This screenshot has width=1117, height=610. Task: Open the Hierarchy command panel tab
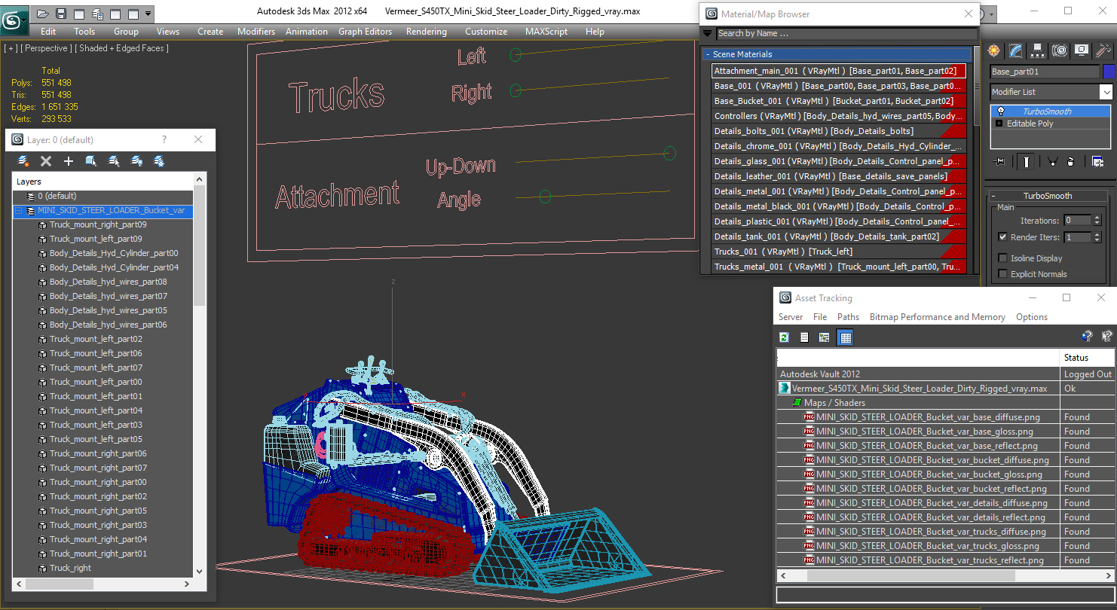click(1038, 50)
